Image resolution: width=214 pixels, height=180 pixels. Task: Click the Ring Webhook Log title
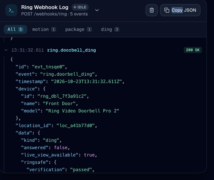click(x=45, y=7)
